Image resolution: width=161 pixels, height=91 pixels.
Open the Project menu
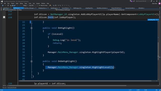[13, 3]
